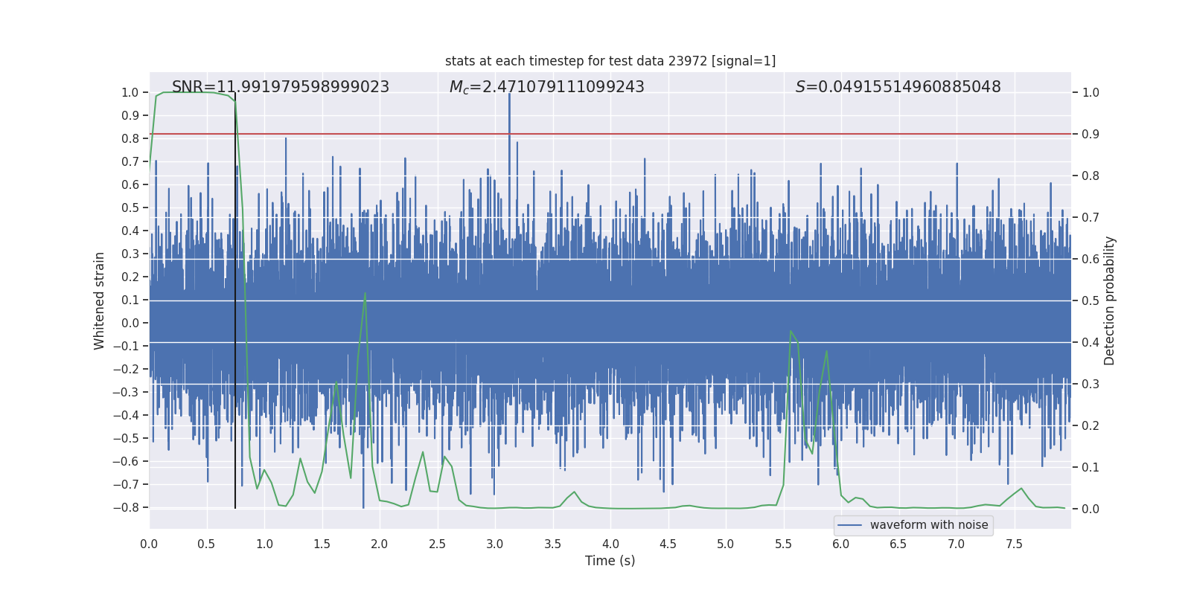The image size is (1191, 595).
Task: Click the red horizontal threshold line
Action: tap(670, 134)
